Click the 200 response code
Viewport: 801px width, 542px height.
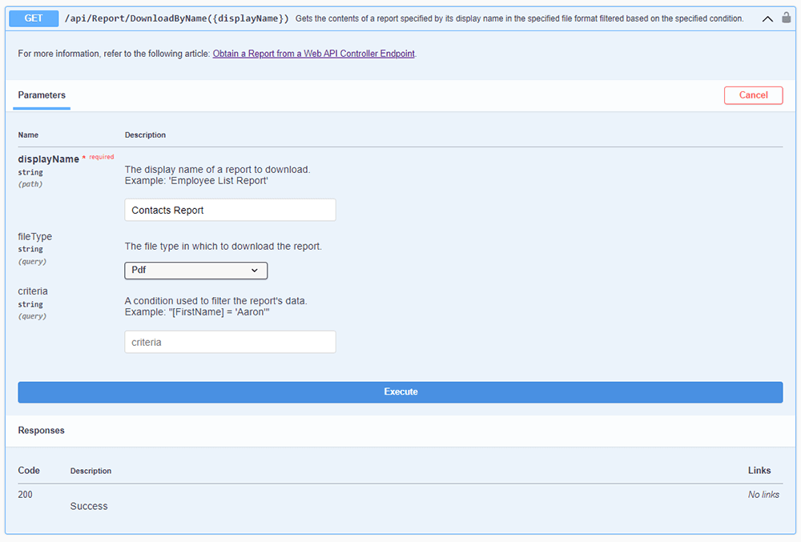[x=25, y=494]
